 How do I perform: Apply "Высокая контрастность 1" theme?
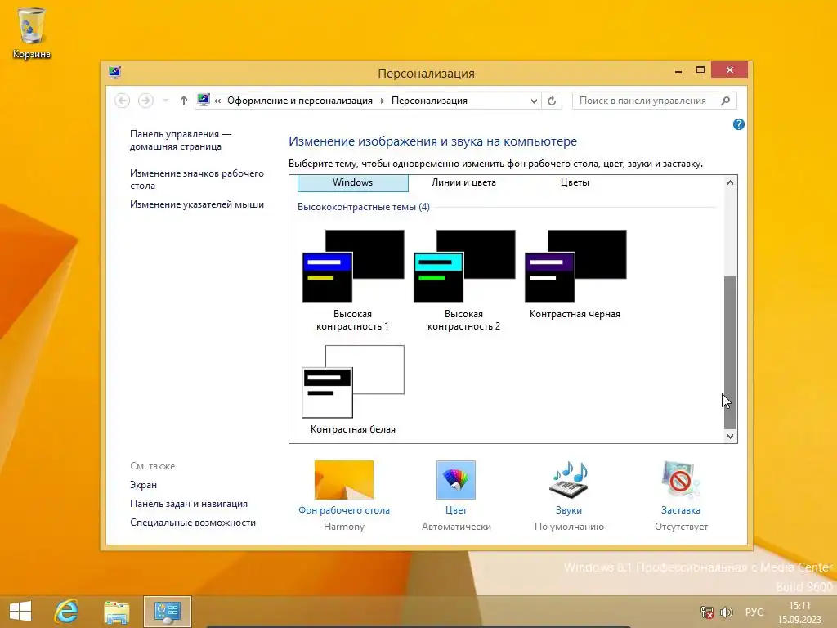coord(353,280)
